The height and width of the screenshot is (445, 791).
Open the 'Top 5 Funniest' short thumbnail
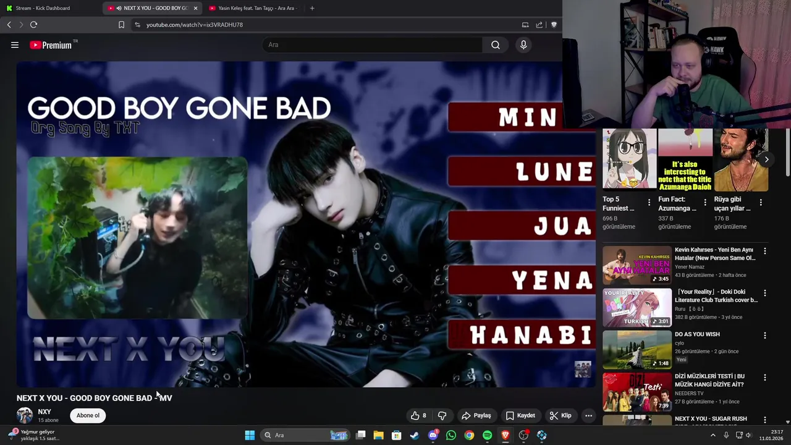coord(629,159)
